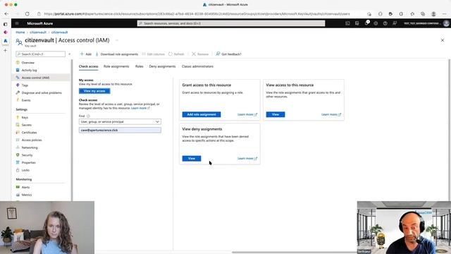This screenshot has width=451, height=254.
Task: Click Edit columns in toolbar
Action: coord(154,54)
